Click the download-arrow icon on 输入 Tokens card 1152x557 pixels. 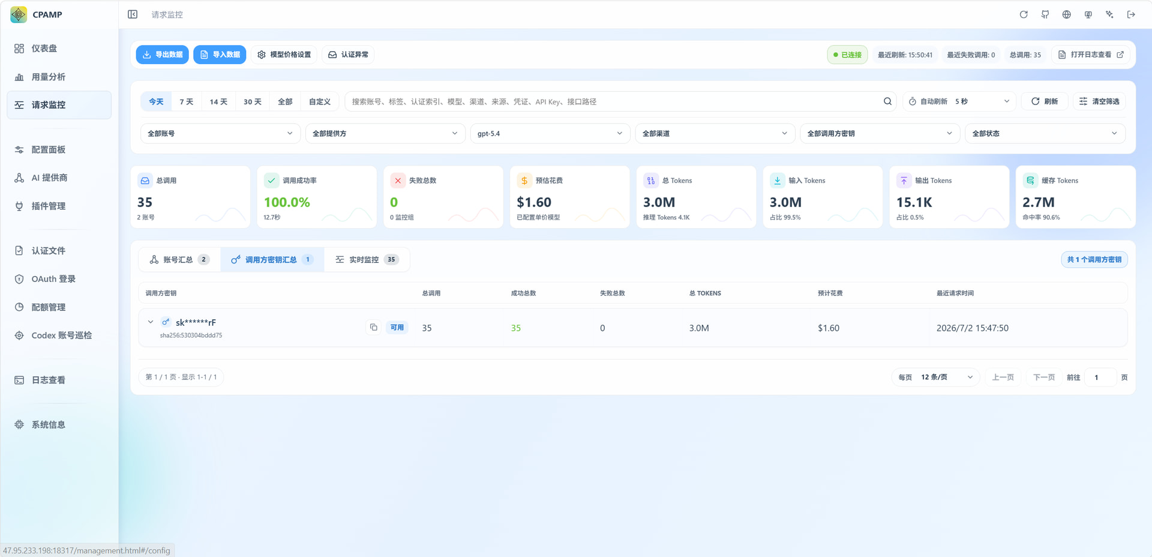click(x=778, y=180)
